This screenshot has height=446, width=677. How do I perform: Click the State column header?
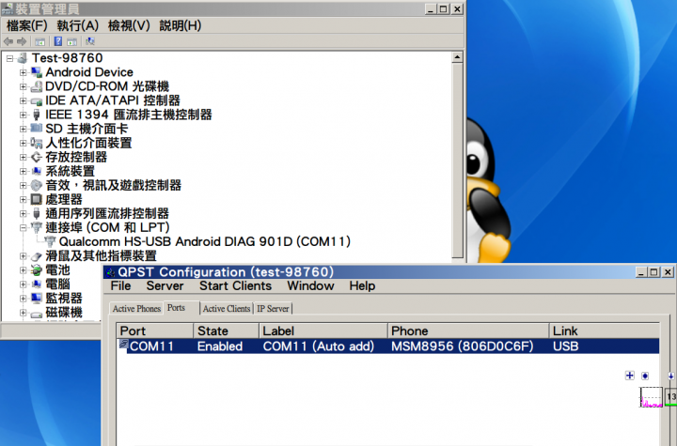pyautogui.click(x=227, y=331)
